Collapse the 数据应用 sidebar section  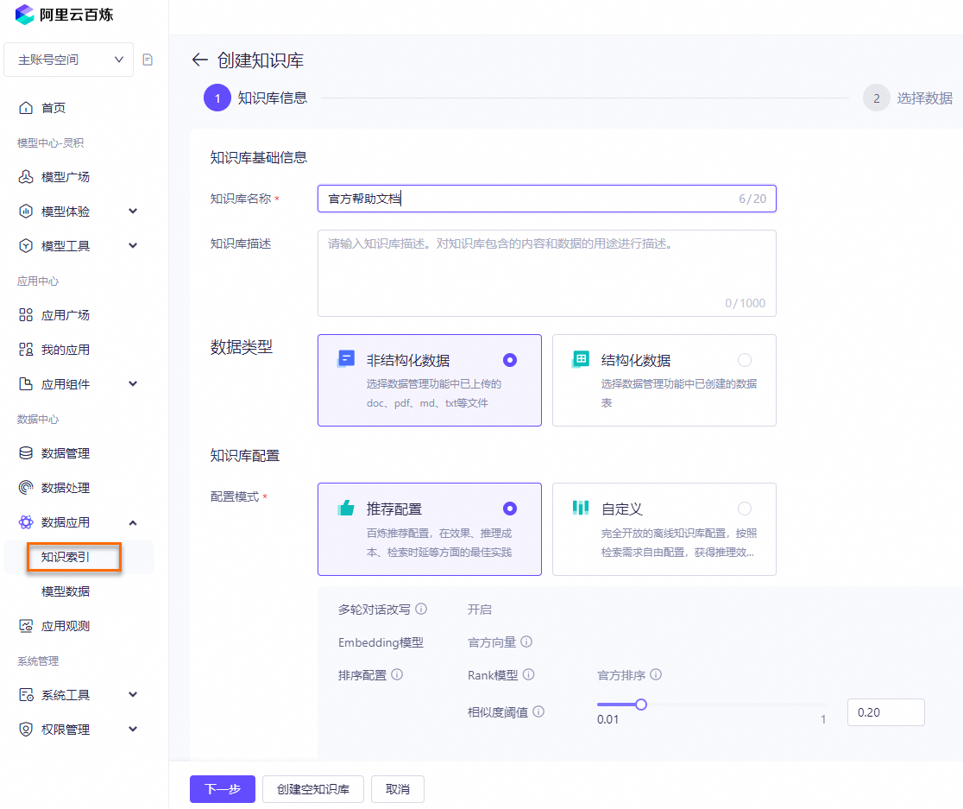coord(133,522)
